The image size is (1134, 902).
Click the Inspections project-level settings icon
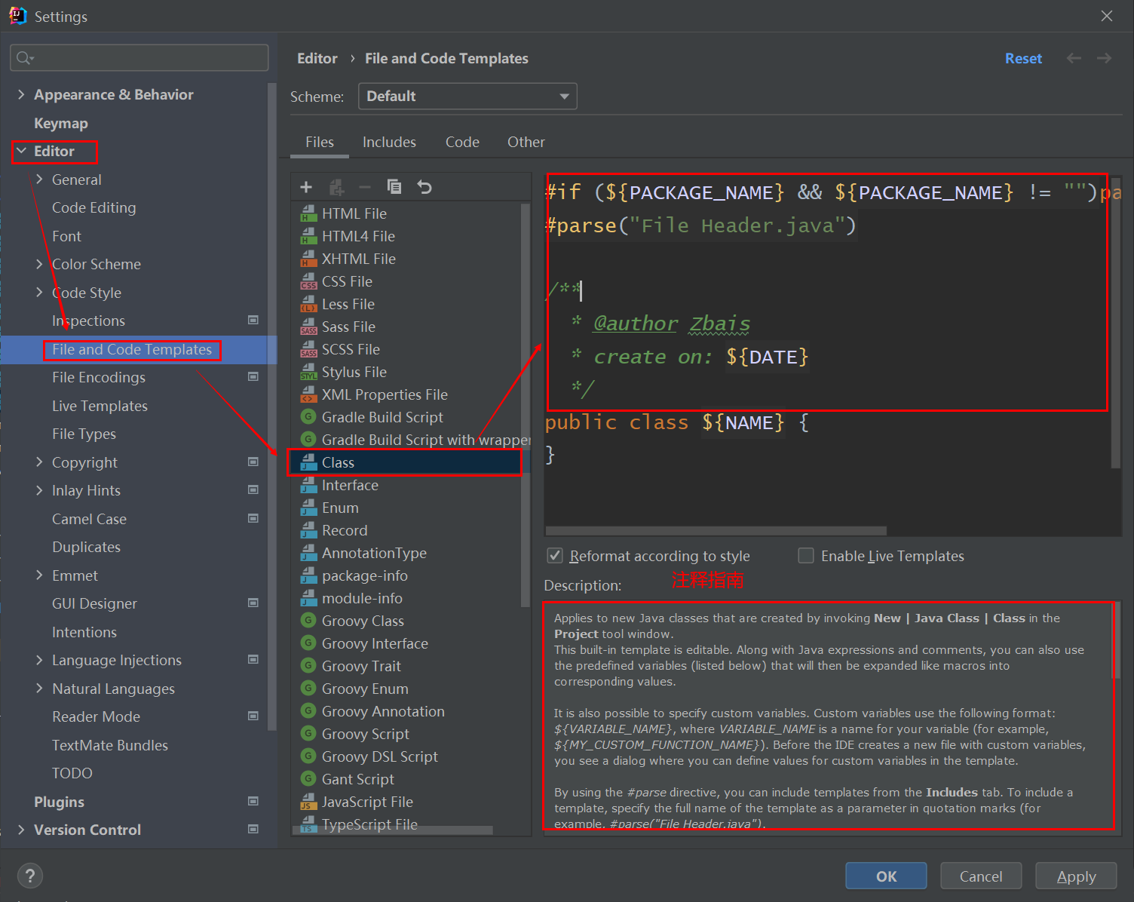253,320
